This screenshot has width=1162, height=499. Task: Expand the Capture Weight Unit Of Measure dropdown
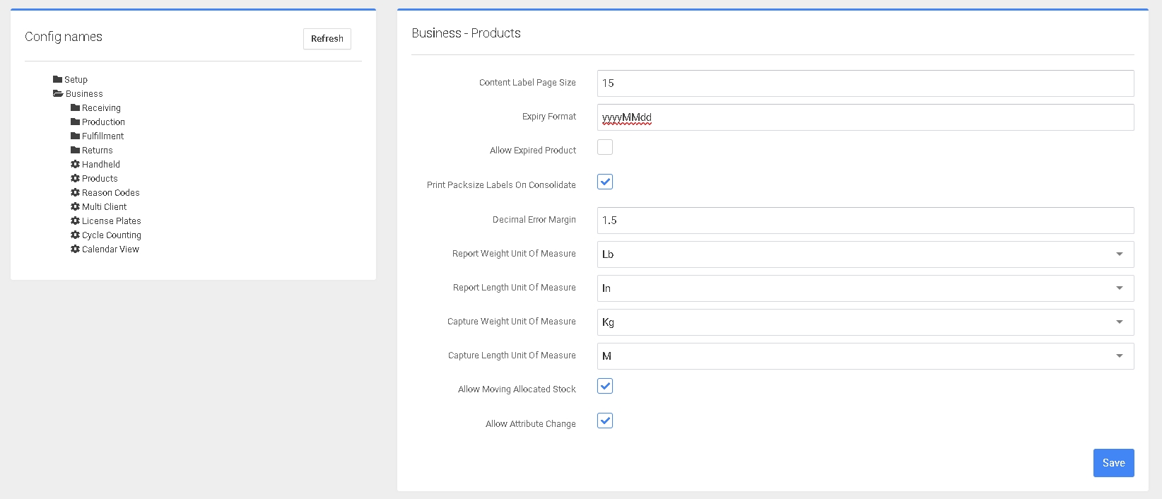click(x=865, y=322)
